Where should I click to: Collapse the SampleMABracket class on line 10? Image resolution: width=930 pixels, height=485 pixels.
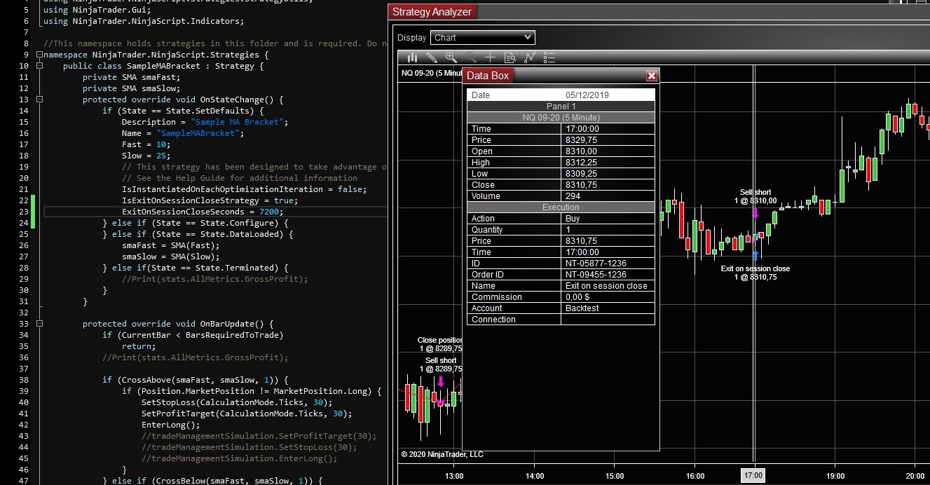[40, 66]
